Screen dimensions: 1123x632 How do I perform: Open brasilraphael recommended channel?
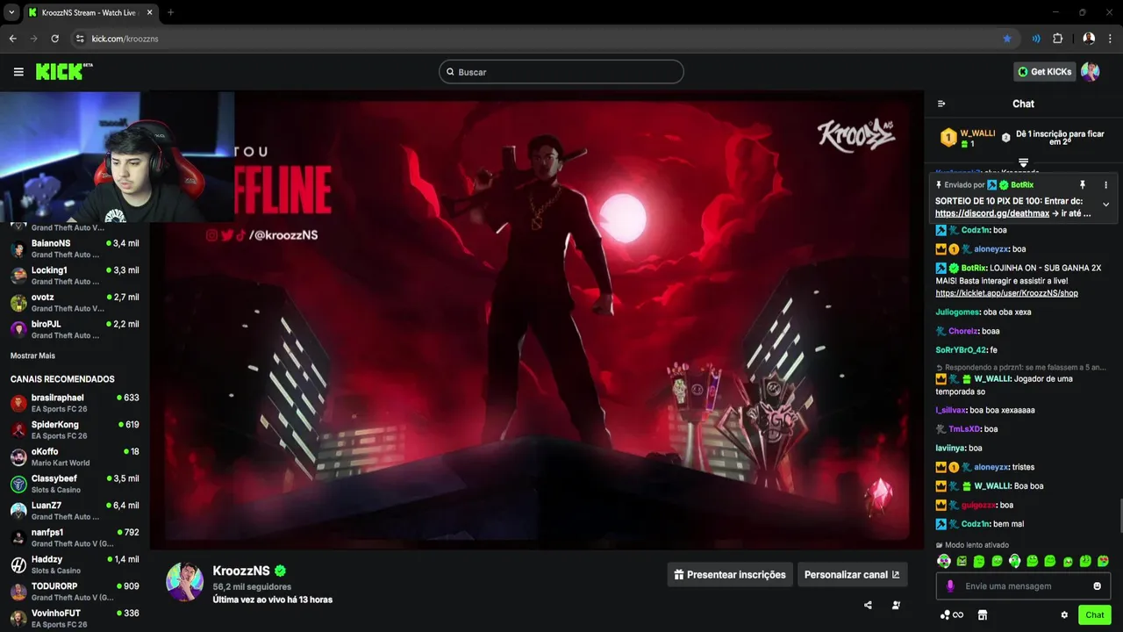click(x=75, y=403)
